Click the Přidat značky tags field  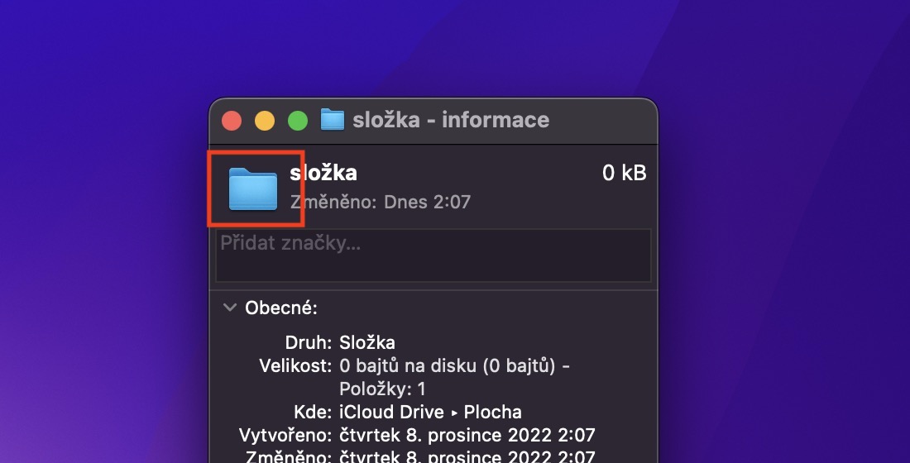coord(433,255)
